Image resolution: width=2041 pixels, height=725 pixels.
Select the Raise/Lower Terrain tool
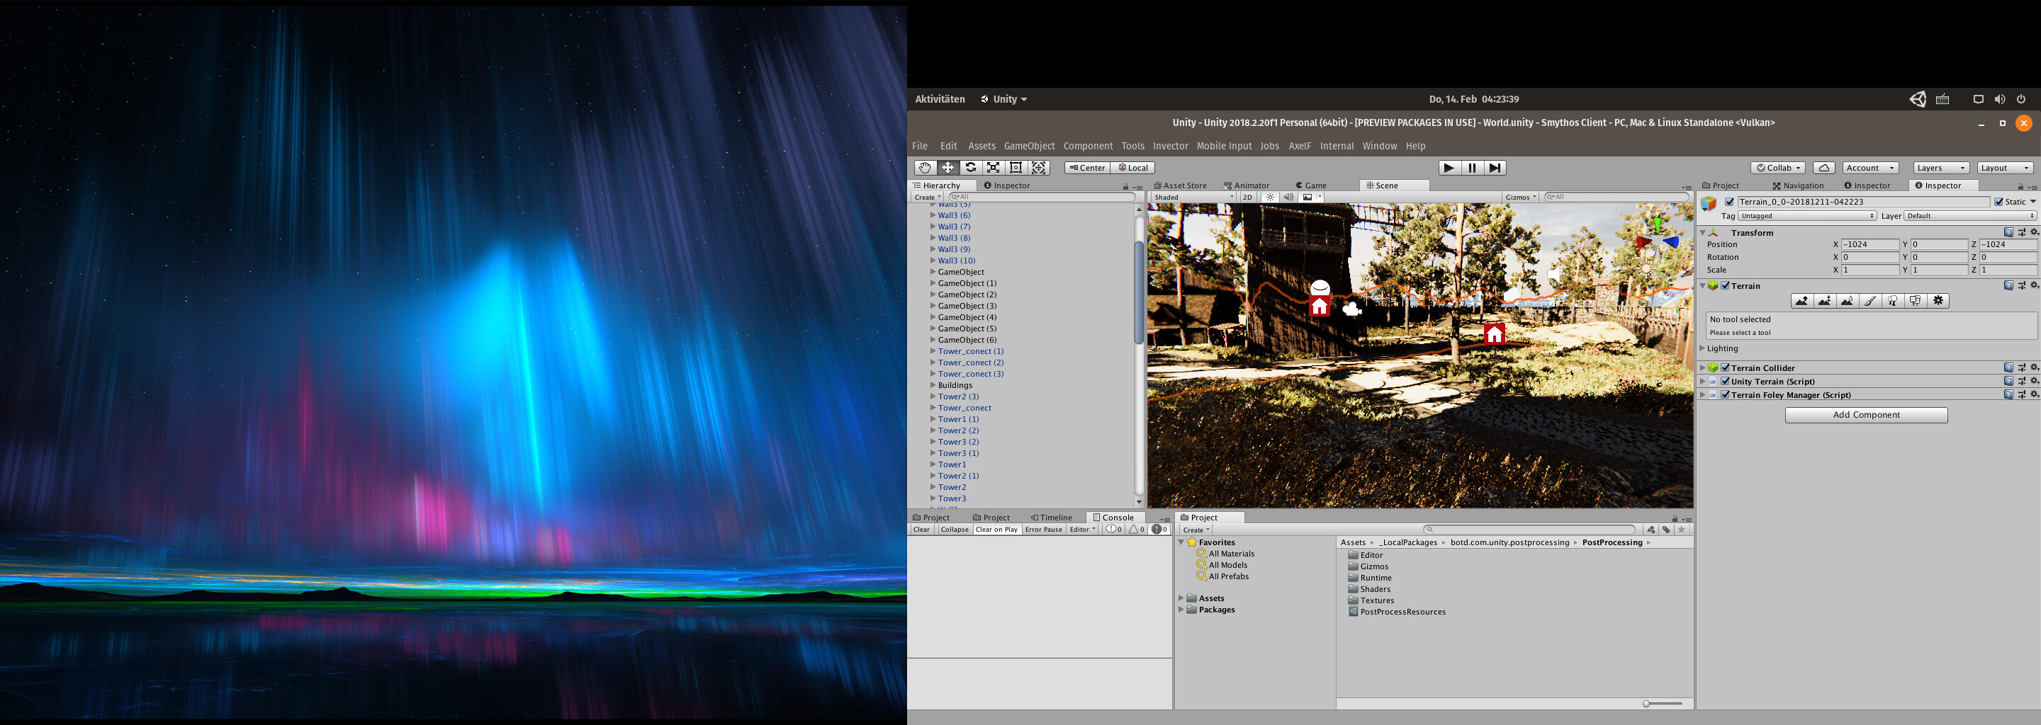click(1801, 300)
